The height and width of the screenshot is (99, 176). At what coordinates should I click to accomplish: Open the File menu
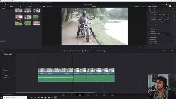[9, 2]
